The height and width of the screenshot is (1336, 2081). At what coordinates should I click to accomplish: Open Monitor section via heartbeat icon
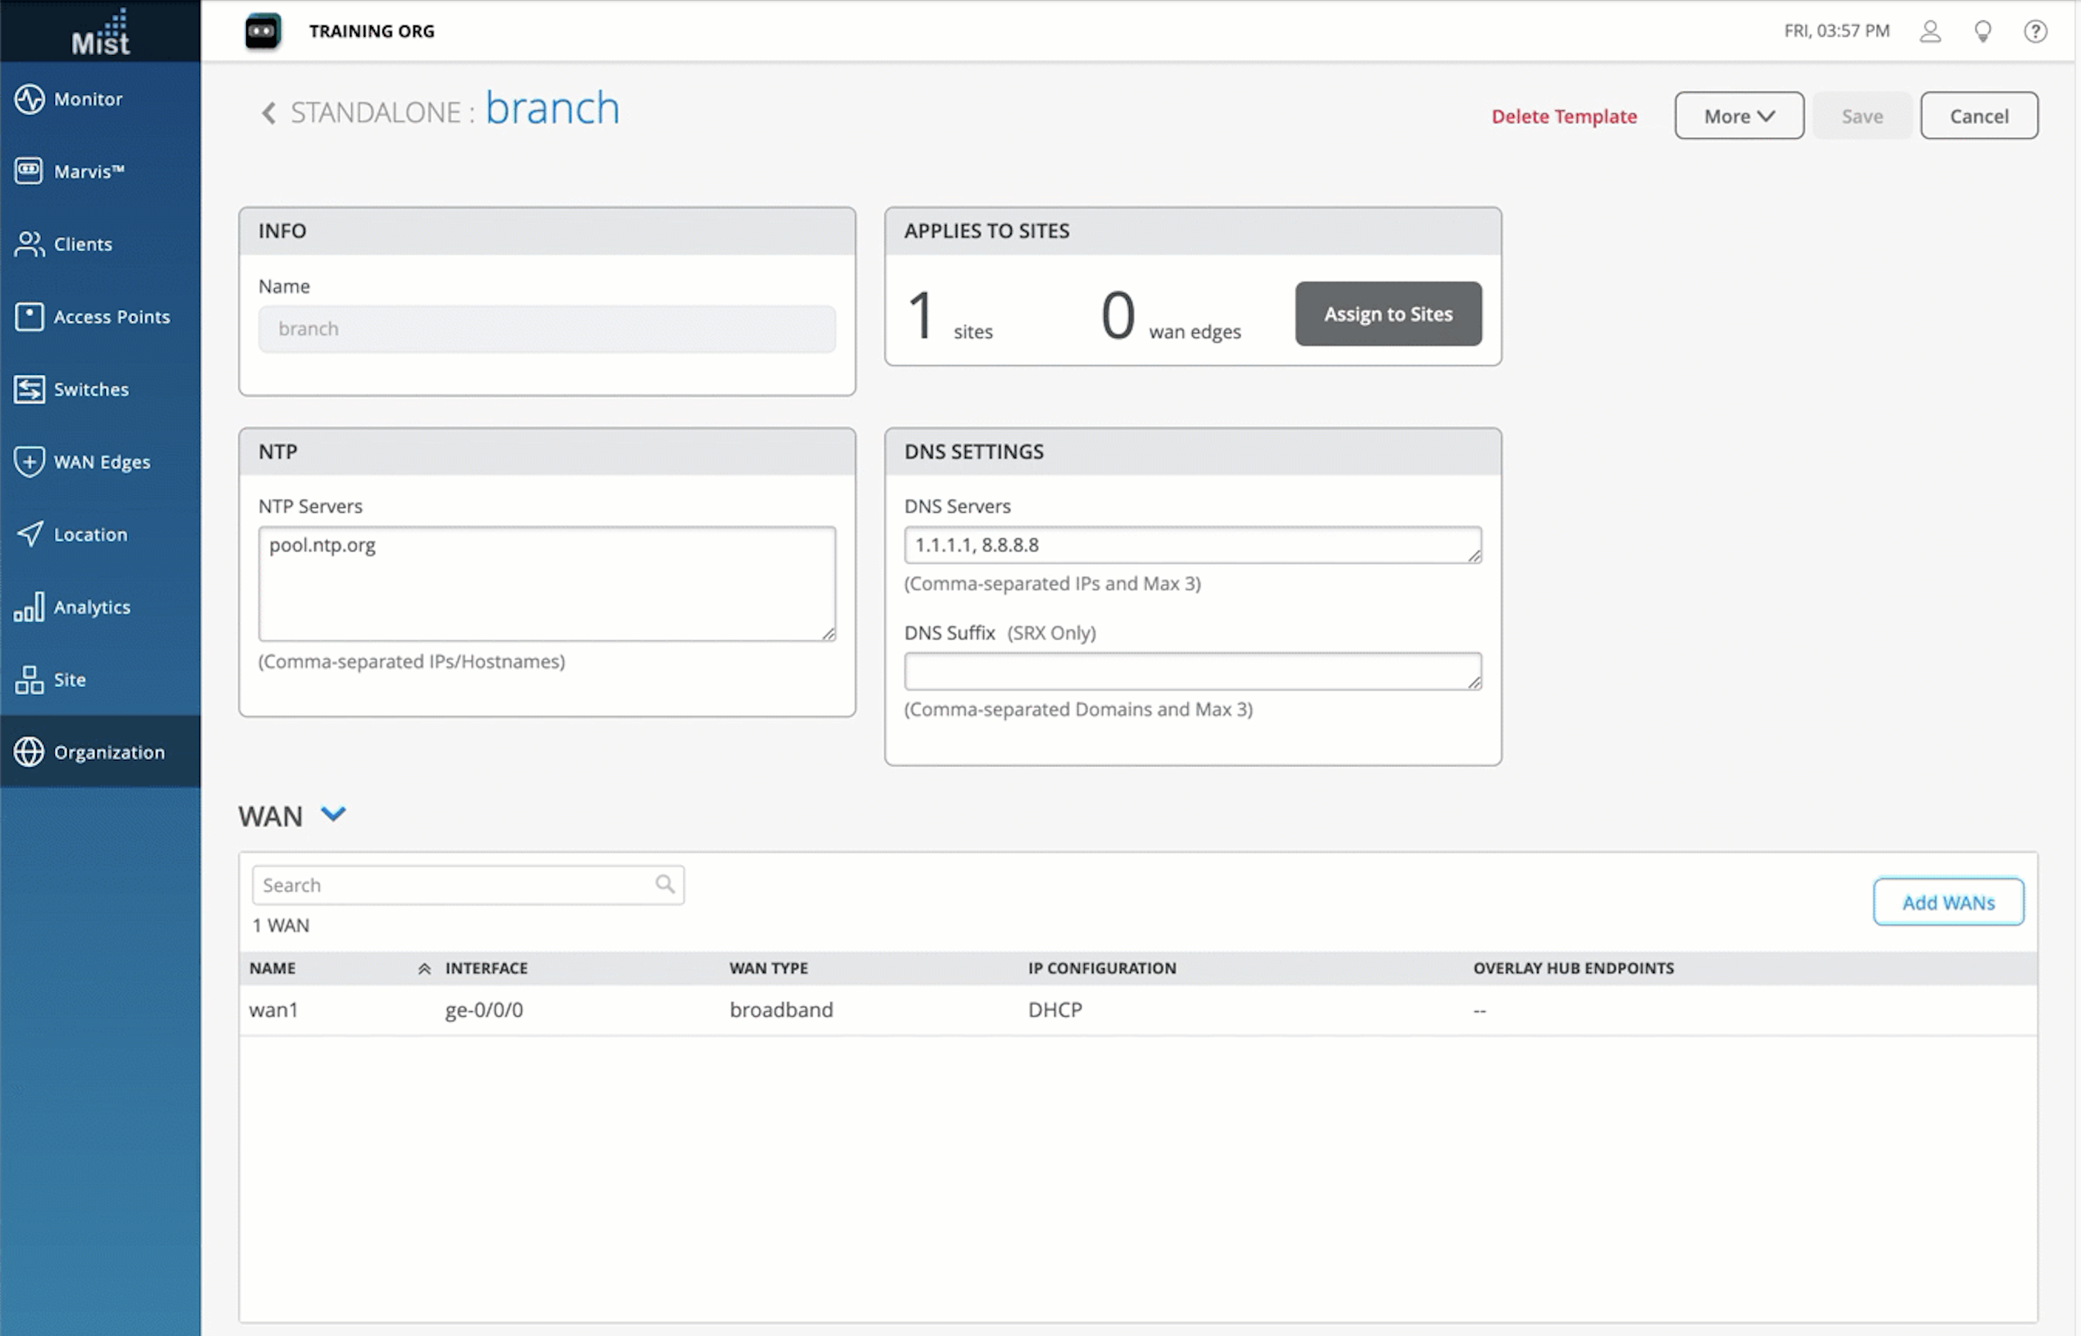tap(29, 99)
